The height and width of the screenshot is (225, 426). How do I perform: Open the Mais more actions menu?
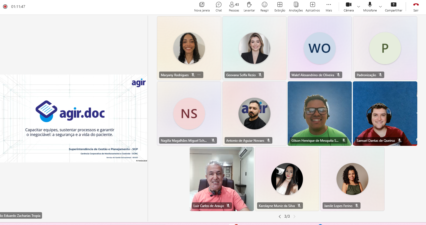coord(329,7)
